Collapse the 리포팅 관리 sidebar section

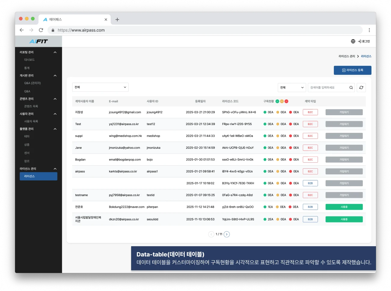pos(55,52)
